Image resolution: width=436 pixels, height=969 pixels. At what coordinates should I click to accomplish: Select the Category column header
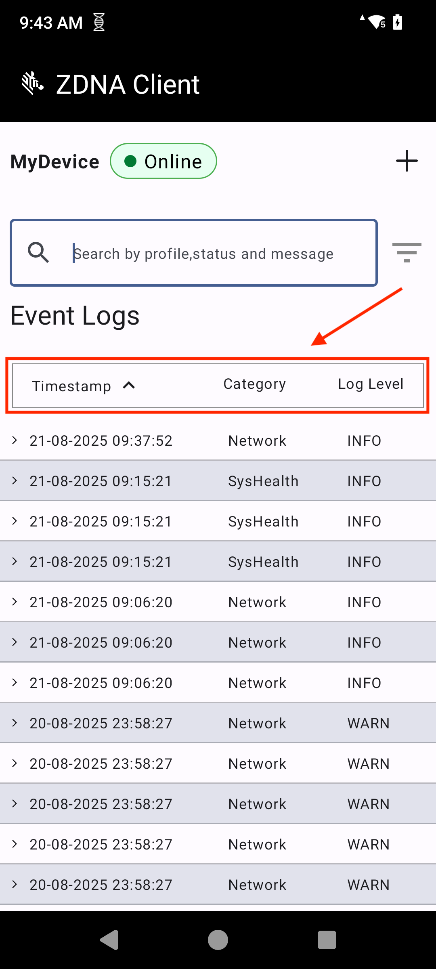coord(254,384)
